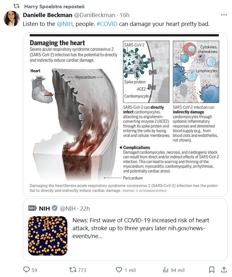
Task: Click the repost indicator icon above tweet
Action: point(16,6)
